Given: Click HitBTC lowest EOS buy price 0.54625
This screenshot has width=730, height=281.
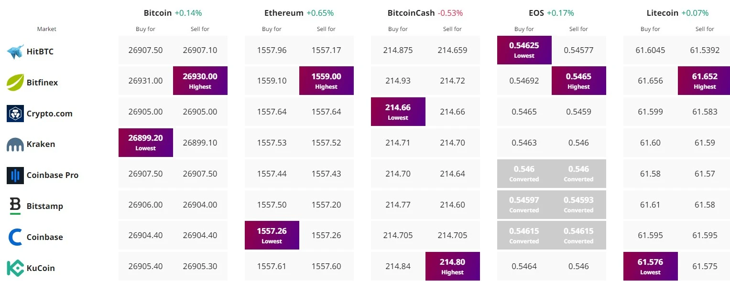Looking at the screenshot, I should pos(524,50).
